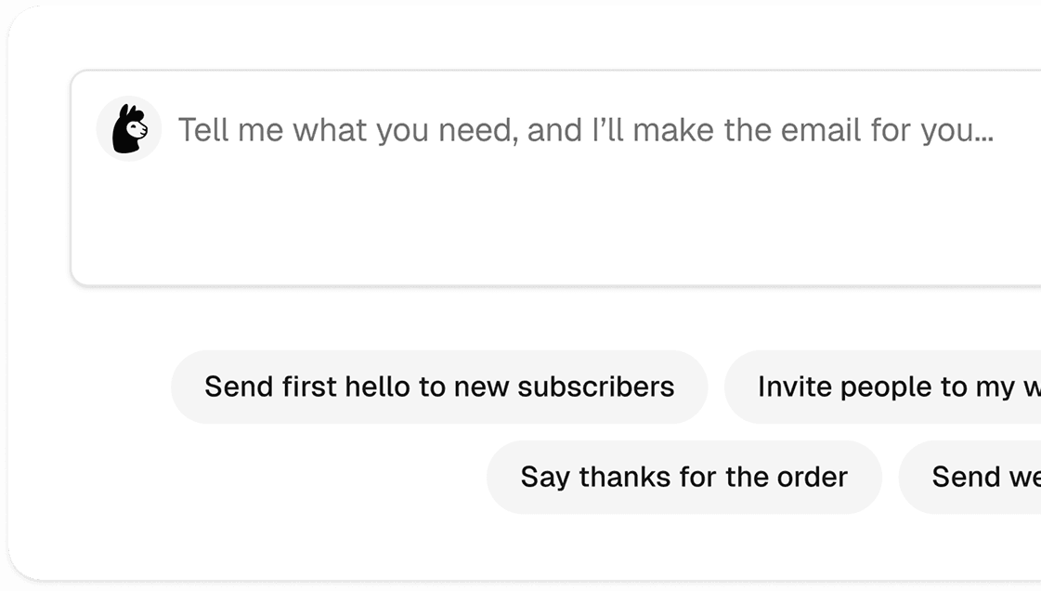The width and height of the screenshot is (1041, 591).
Task: Choose the first suggestion chip about subscribers
Action: 439,387
